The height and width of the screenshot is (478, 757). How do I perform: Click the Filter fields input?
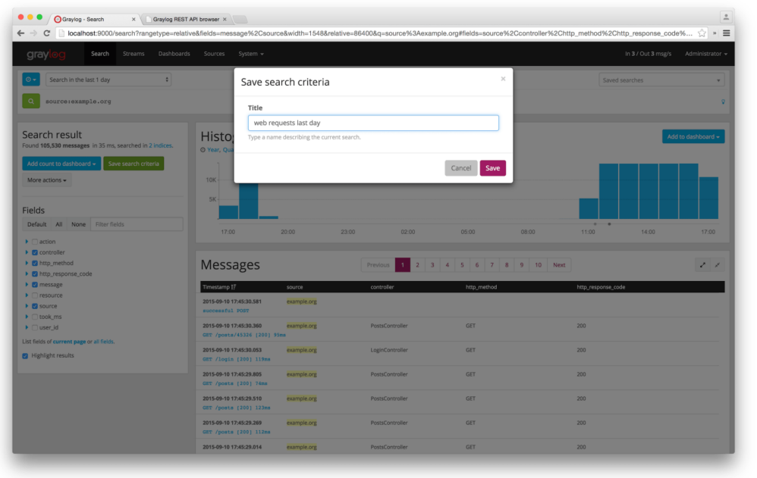click(x=137, y=224)
